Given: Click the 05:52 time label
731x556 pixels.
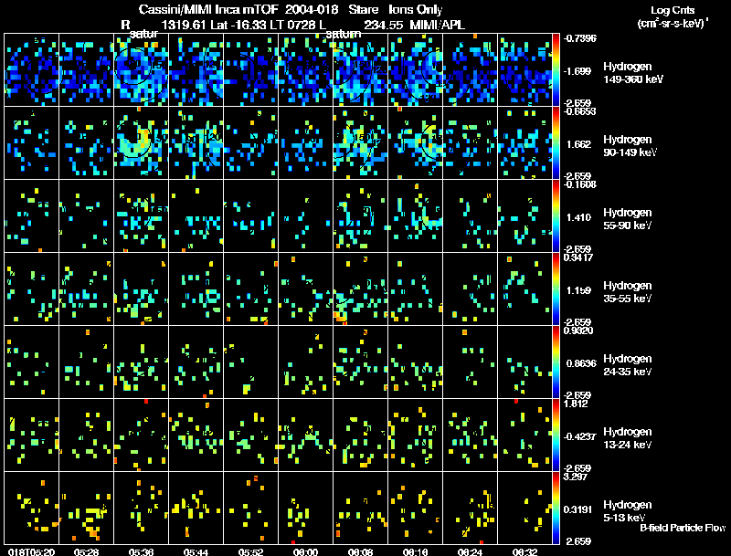Looking at the screenshot, I should pyautogui.click(x=250, y=551).
